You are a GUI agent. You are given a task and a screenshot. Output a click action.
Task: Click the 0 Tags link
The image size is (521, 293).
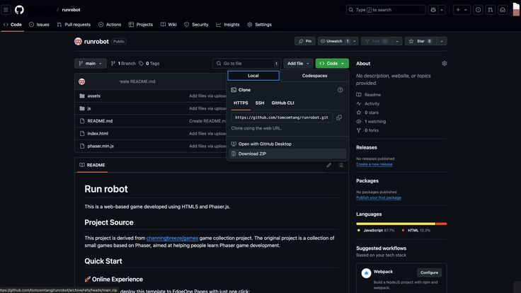point(149,64)
